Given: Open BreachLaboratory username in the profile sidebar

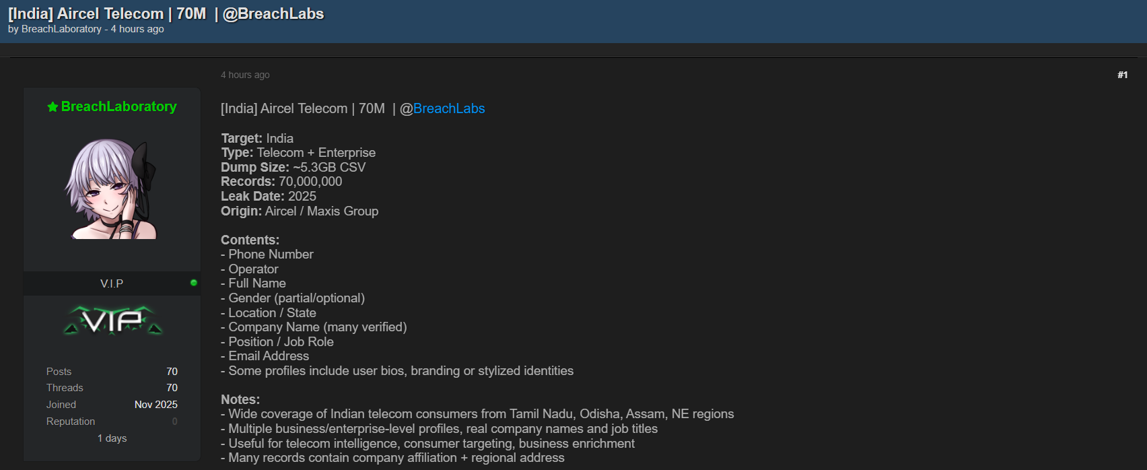Looking at the screenshot, I should [118, 106].
